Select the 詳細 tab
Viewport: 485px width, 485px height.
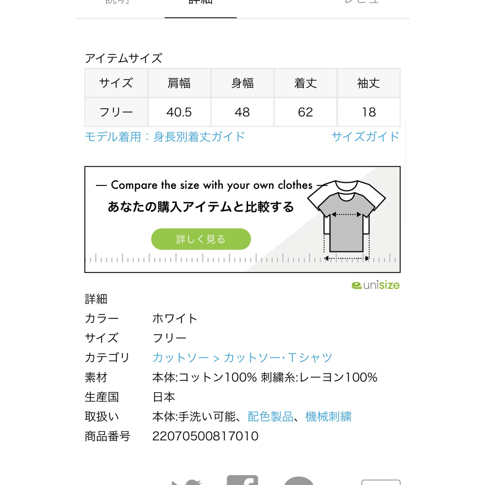coord(200,3)
